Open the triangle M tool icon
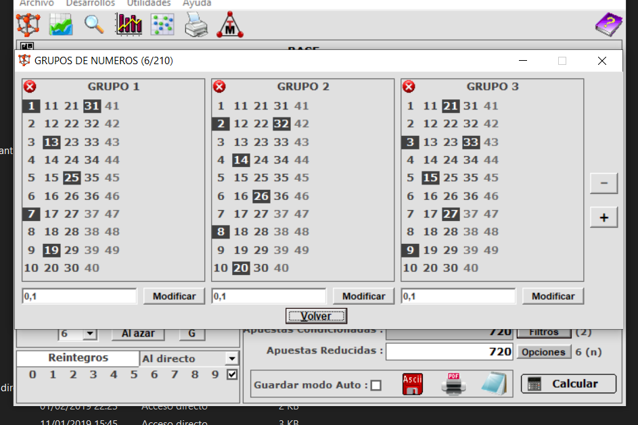Viewport: 638px width, 425px height. (230, 25)
